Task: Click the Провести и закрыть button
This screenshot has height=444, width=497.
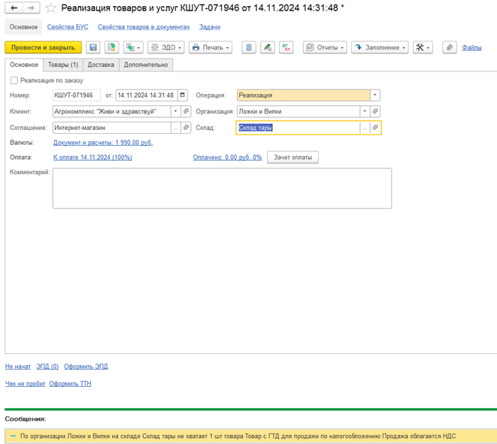Action: pyautogui.click(x=43, y=47)
